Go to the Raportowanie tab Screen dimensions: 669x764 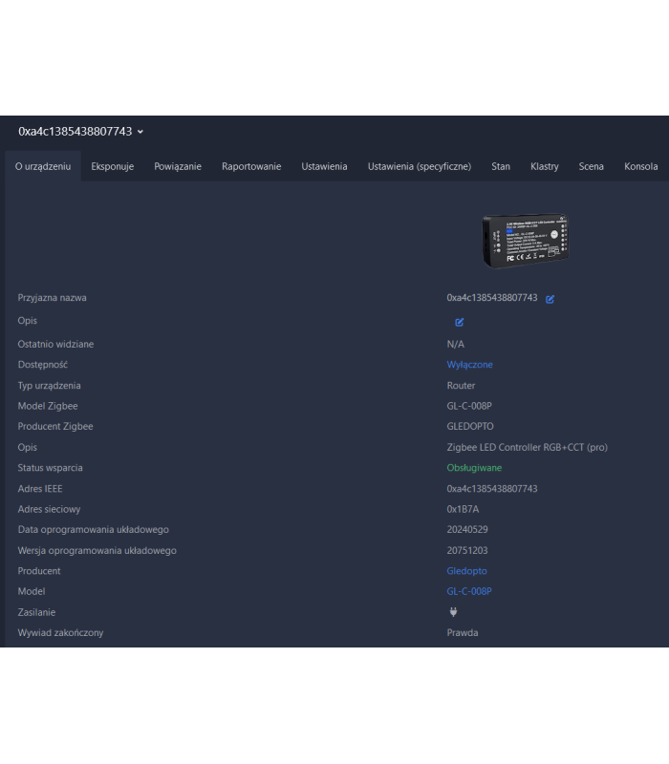click(x=251, y=166)
